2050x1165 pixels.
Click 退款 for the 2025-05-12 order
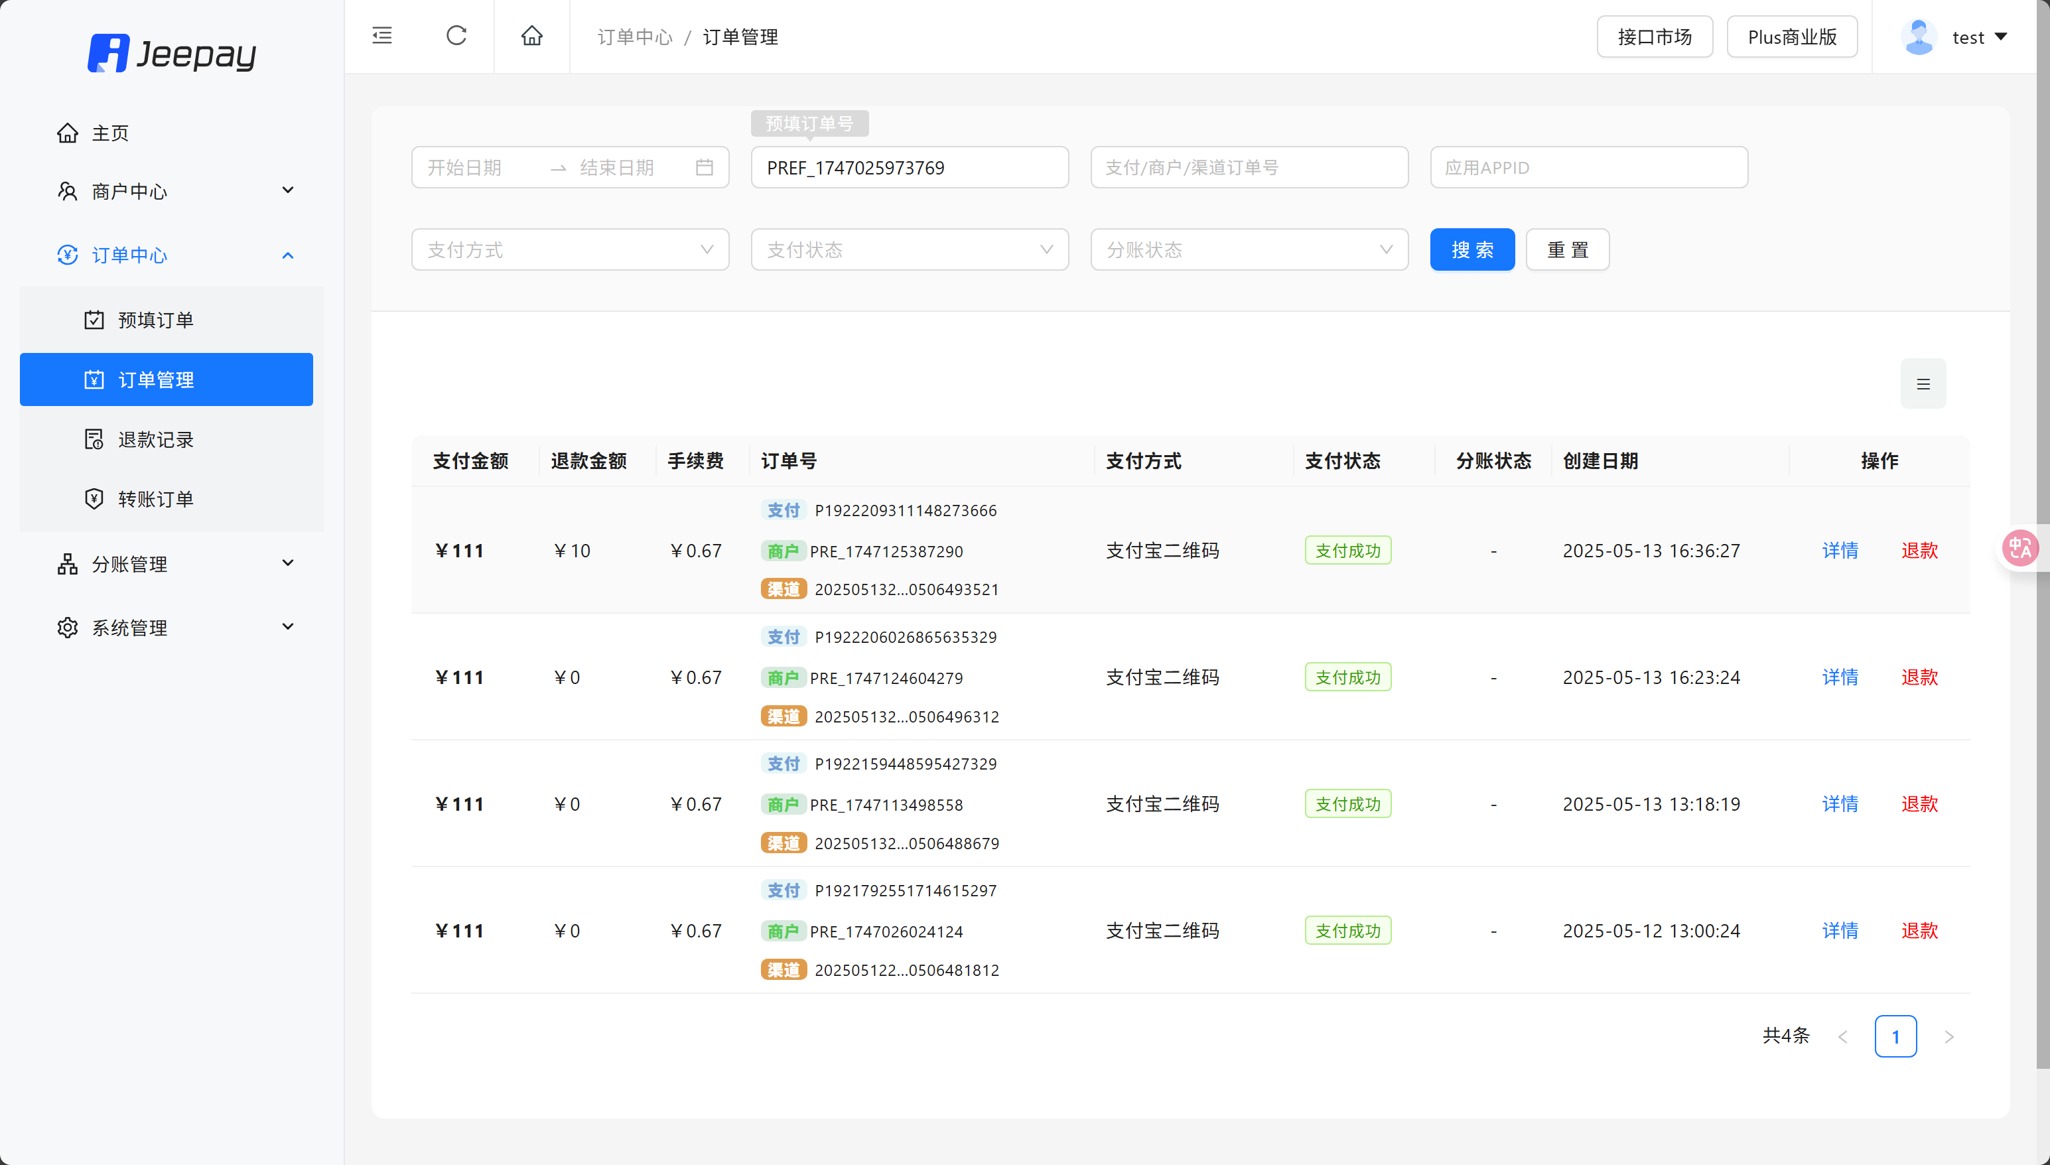[x=1919, y=931]
